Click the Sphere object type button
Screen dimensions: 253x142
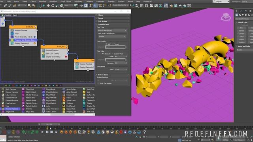tap(242, 31)
